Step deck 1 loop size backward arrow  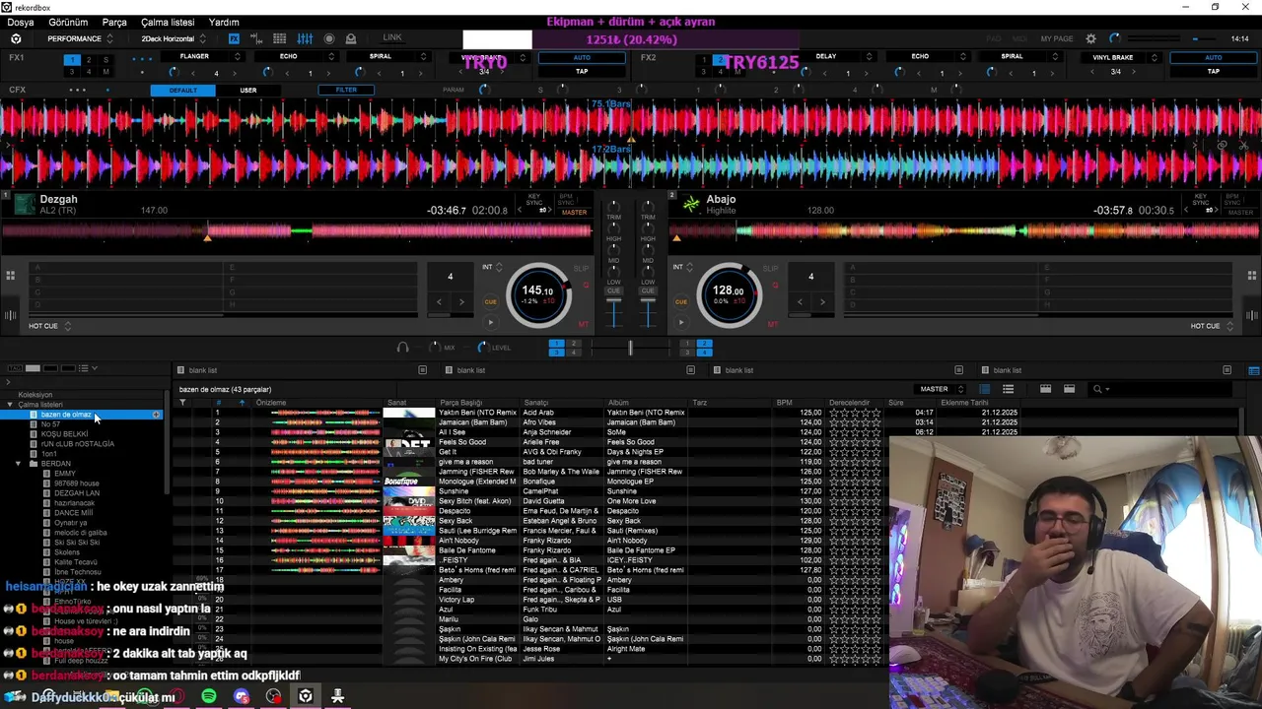tap(440, 302)
